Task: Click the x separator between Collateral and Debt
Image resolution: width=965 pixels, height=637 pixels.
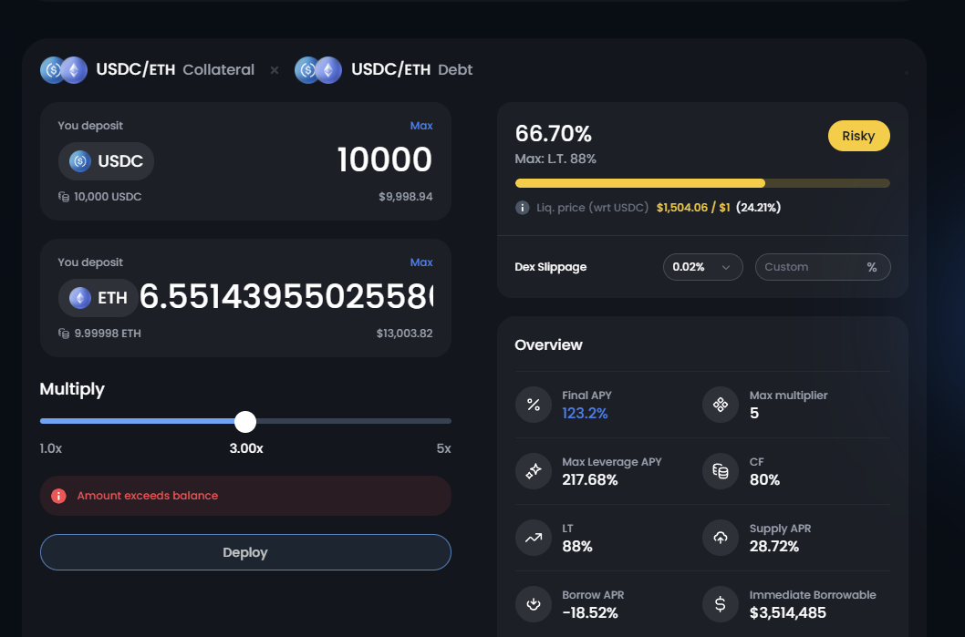Action: [x=275, y=71]
